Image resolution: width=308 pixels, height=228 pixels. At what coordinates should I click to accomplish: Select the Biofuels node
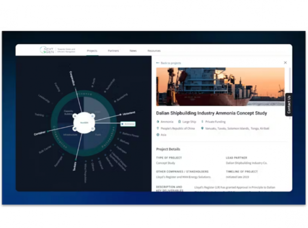click(x=124, y=141)
